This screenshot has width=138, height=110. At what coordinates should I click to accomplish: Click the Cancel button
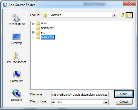124,102
